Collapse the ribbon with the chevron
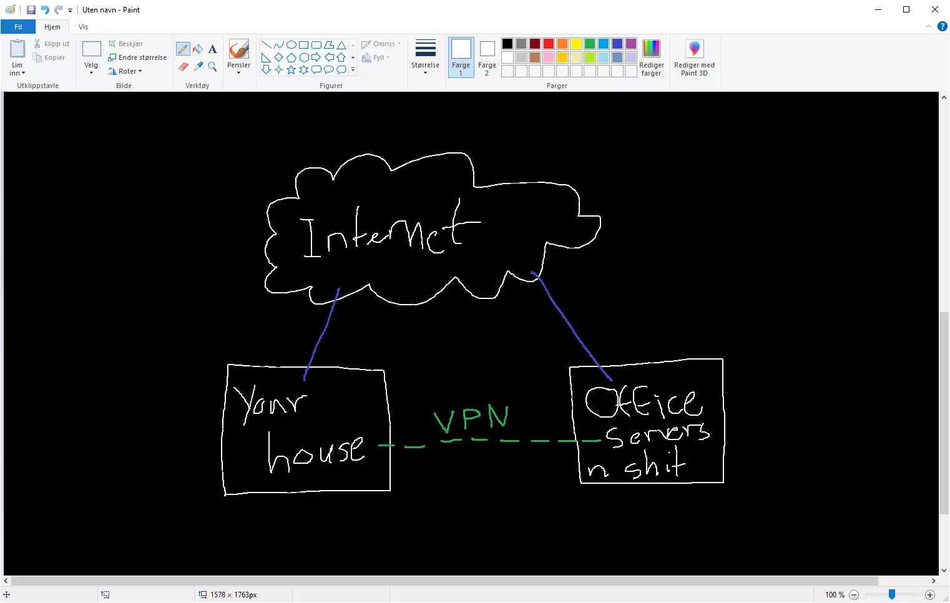This screenshot has width=950, height=603. point(929,26)
